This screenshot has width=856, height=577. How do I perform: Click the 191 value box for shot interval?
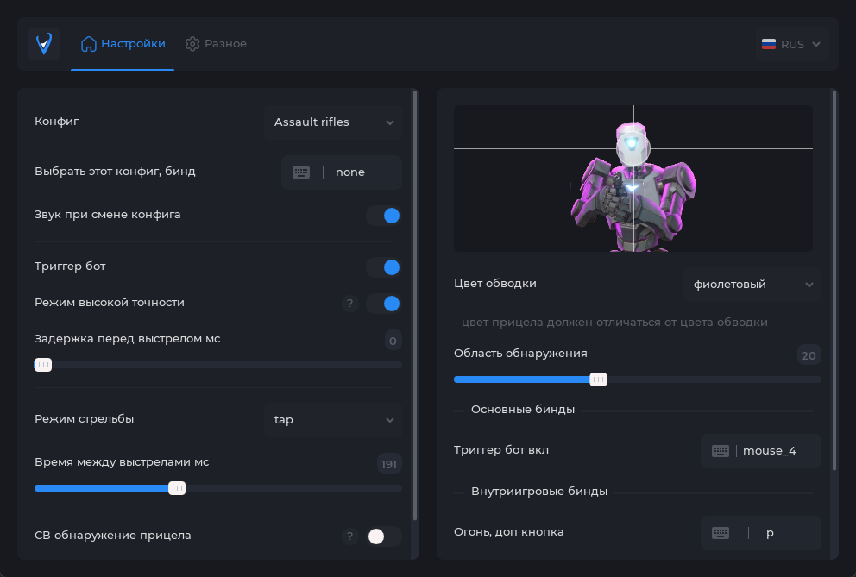tap(389, 465)
